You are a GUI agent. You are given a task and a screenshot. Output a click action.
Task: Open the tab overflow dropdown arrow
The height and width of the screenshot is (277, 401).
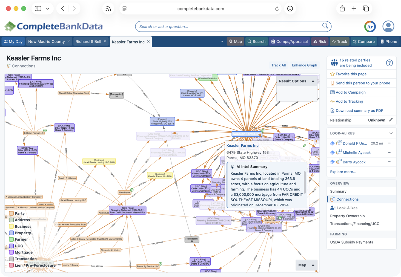click(222, 42)
